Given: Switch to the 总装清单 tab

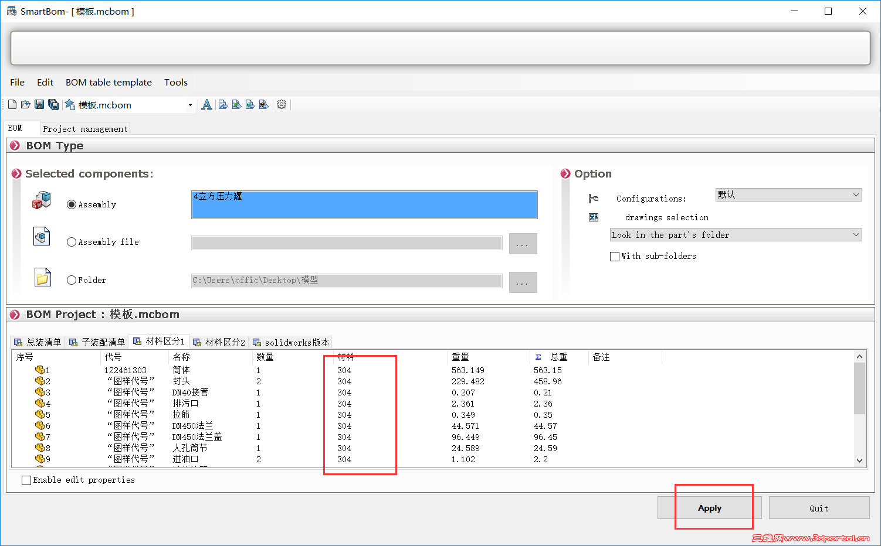Looking at the screenshot, I should 38,342.
